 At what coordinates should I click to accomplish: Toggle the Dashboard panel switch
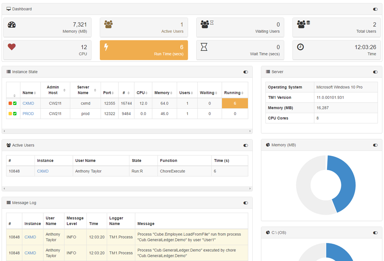click(375, 9)
